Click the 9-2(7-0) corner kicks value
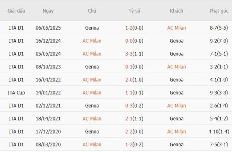Screen dimensions: 232x152 click(x=219, y=41)
